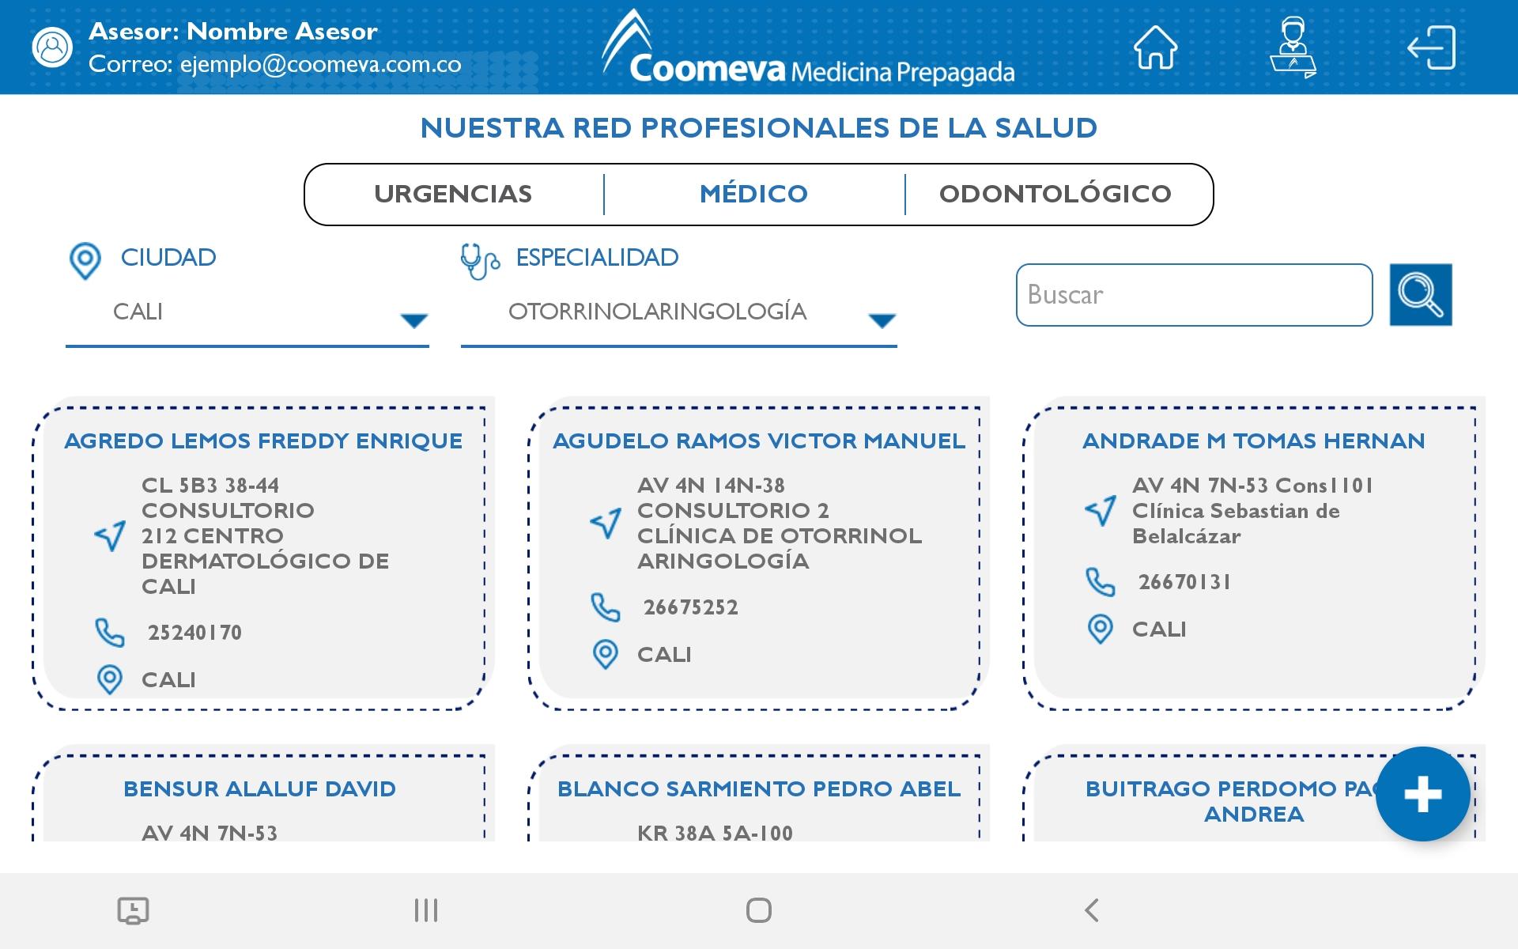Viewport: 1518px width, 949px height.
Task: Expand the Ciudad dropdown arrow
Action: pos(414,320)
